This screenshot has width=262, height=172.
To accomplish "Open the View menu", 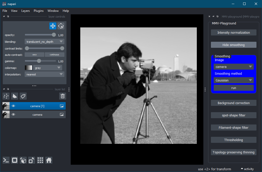I will tap(14, 11).
